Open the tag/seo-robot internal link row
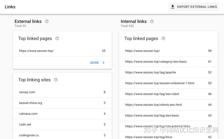Image resolution: width=224 pixels, height=139 pixels. tap(168, 94)
